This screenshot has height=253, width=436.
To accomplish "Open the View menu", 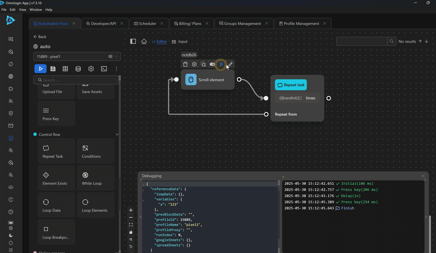I will point(23,10).
